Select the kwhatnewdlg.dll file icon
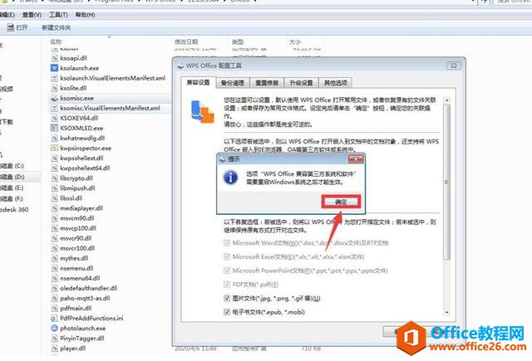Screen dimensions: 532x361 tap(54, 138)
